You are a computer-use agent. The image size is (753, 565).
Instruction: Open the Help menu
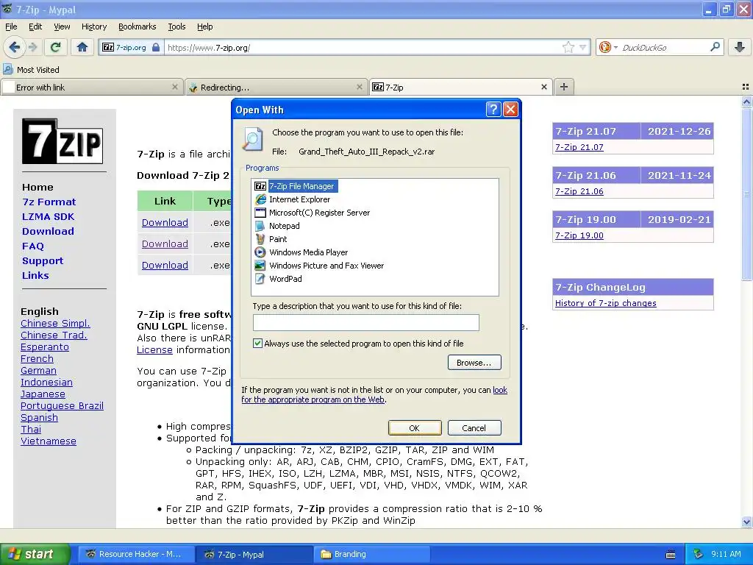click(x=204, y=26)
